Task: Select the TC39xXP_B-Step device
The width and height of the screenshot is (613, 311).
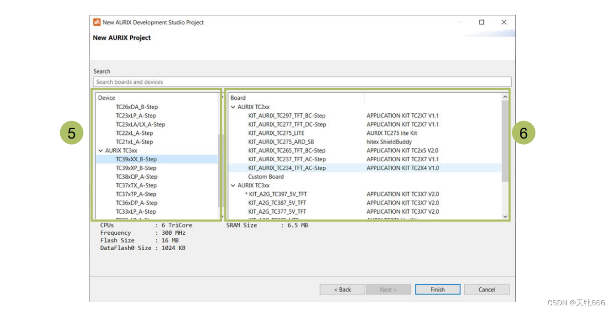Action: (x=135, y=168)
